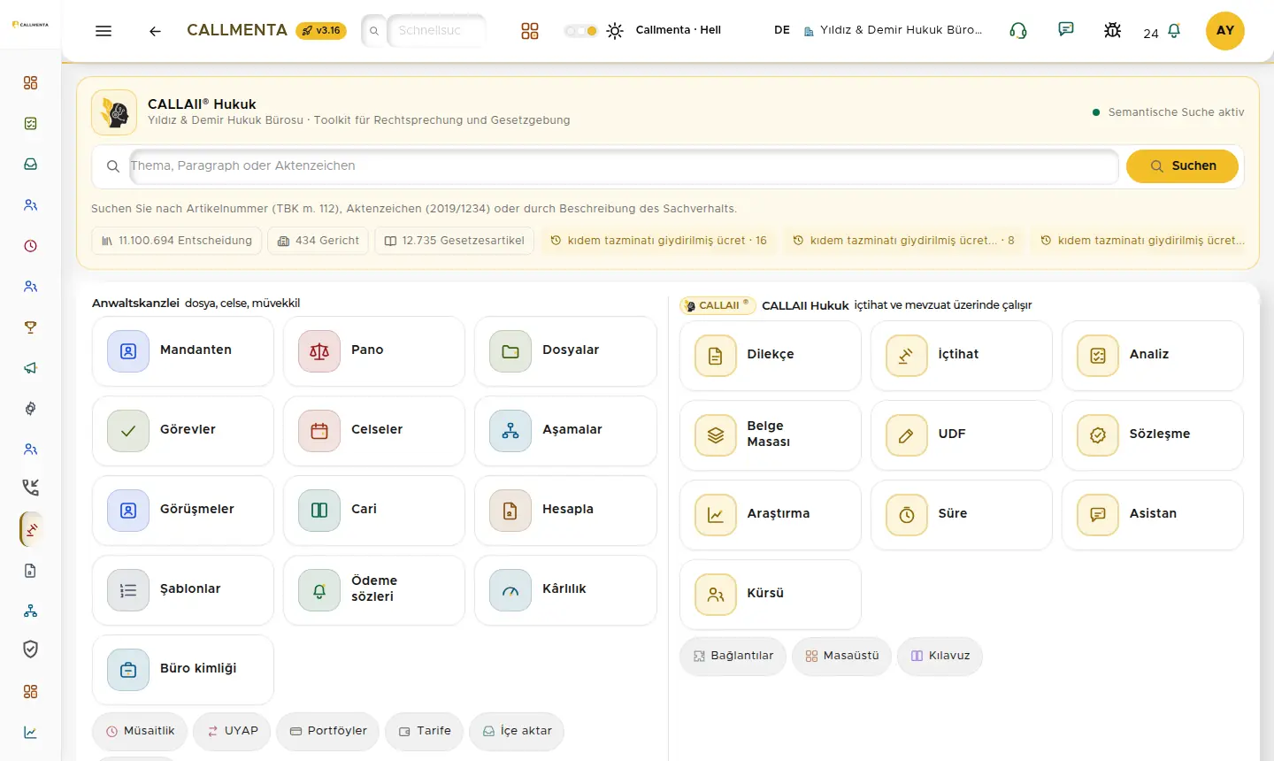Open the clock icon in the left sidebar
Screen dimensions: 1274x761
point(31,246)
